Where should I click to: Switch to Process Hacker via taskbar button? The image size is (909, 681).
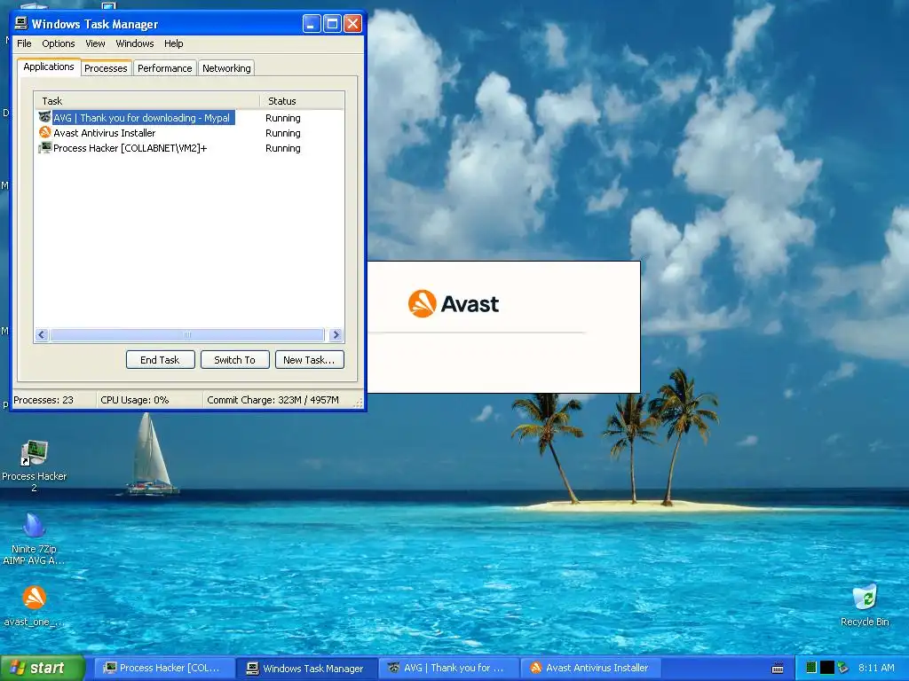pos(163,668)
